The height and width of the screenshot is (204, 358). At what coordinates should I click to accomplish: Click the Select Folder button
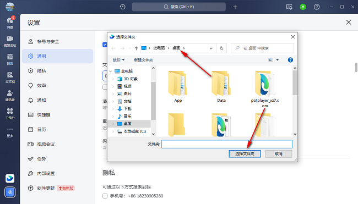245,153
